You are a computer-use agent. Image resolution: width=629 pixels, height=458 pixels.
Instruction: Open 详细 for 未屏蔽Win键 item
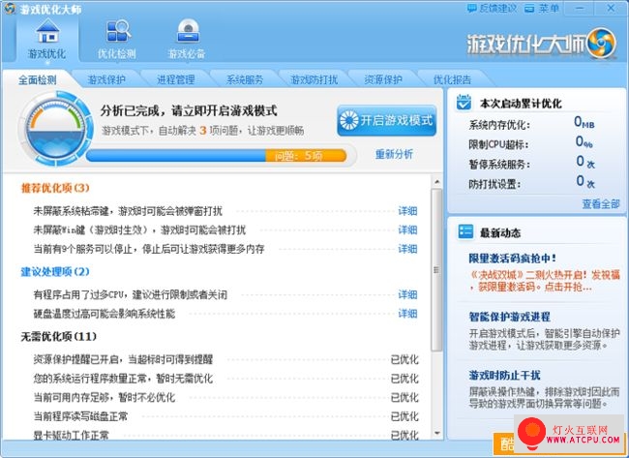point(407,230)
